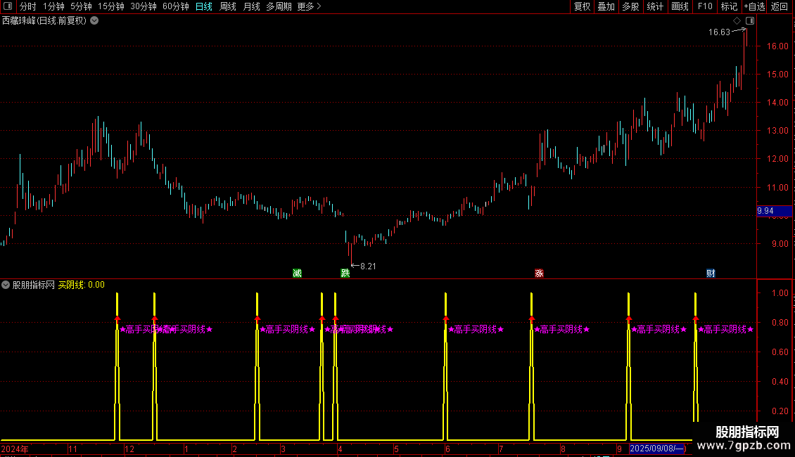Click the 返回 back button
Viewport: 795px width, 457px height.
tap(780, 6)
